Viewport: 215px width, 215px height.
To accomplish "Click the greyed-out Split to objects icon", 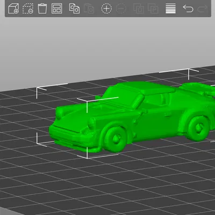I will [x=139, y=9].
